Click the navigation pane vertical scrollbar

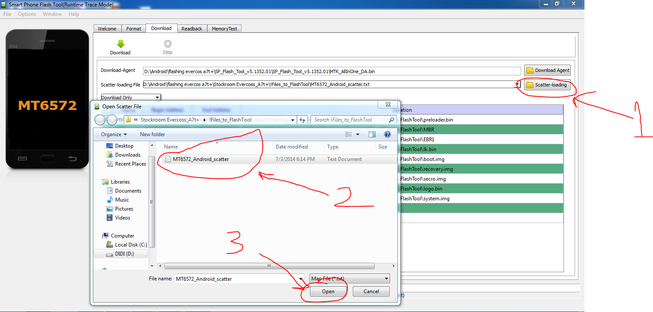(x=152, y=201)
